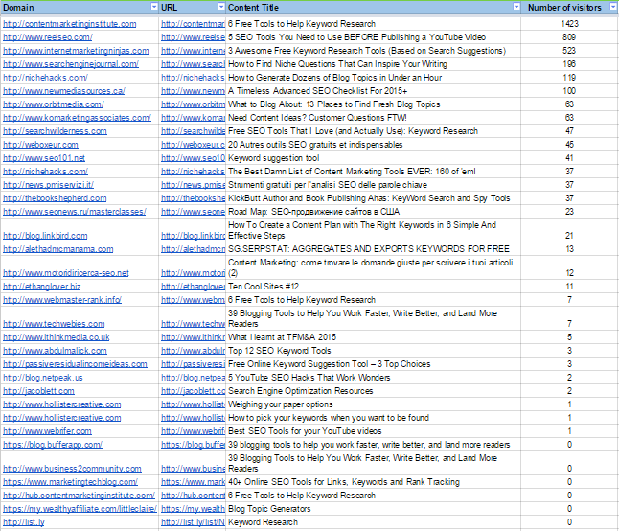Image resolution: width=619 pixels, height=531 pixels.
Task: Open the passiveresidualincomeideas.com domain link
Action: coord(75,364)
